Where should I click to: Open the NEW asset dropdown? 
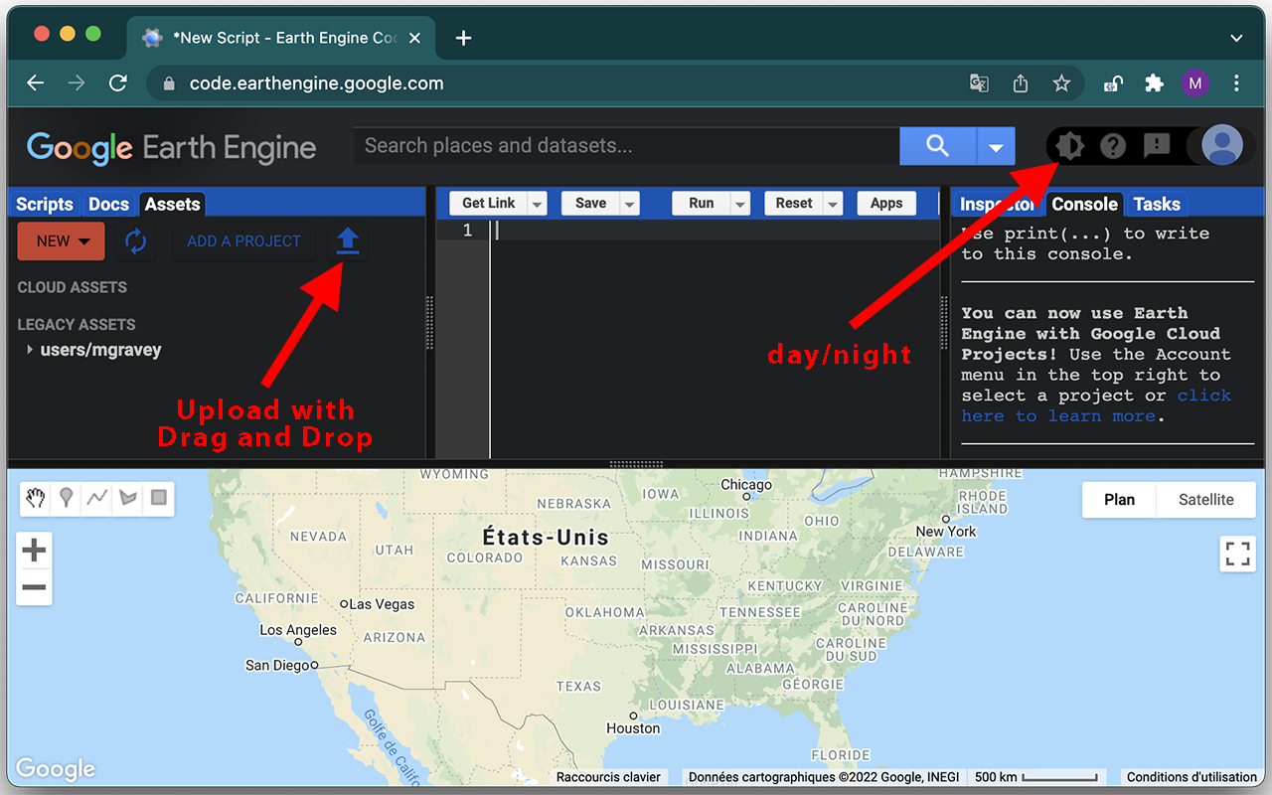62,240
